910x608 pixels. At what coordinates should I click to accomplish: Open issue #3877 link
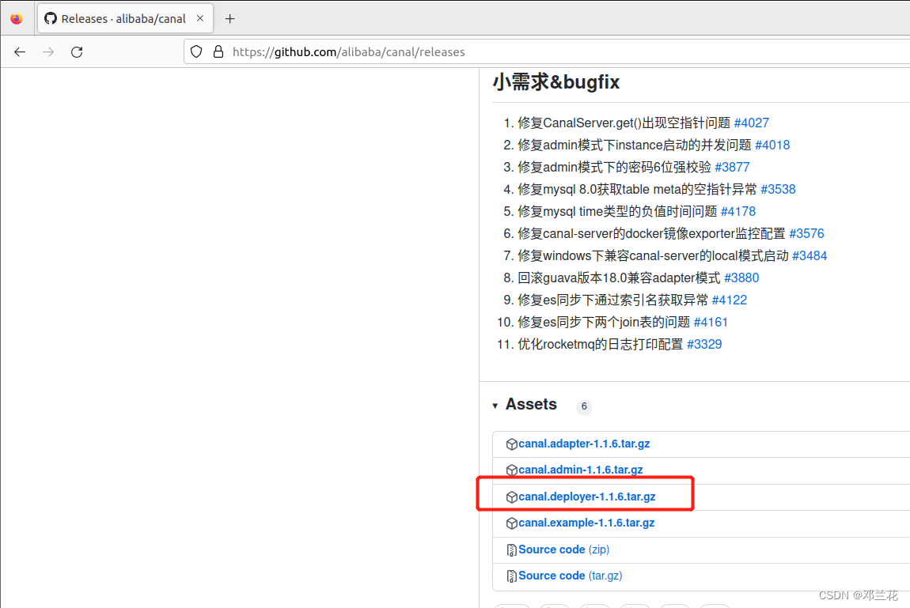(733, 167)
